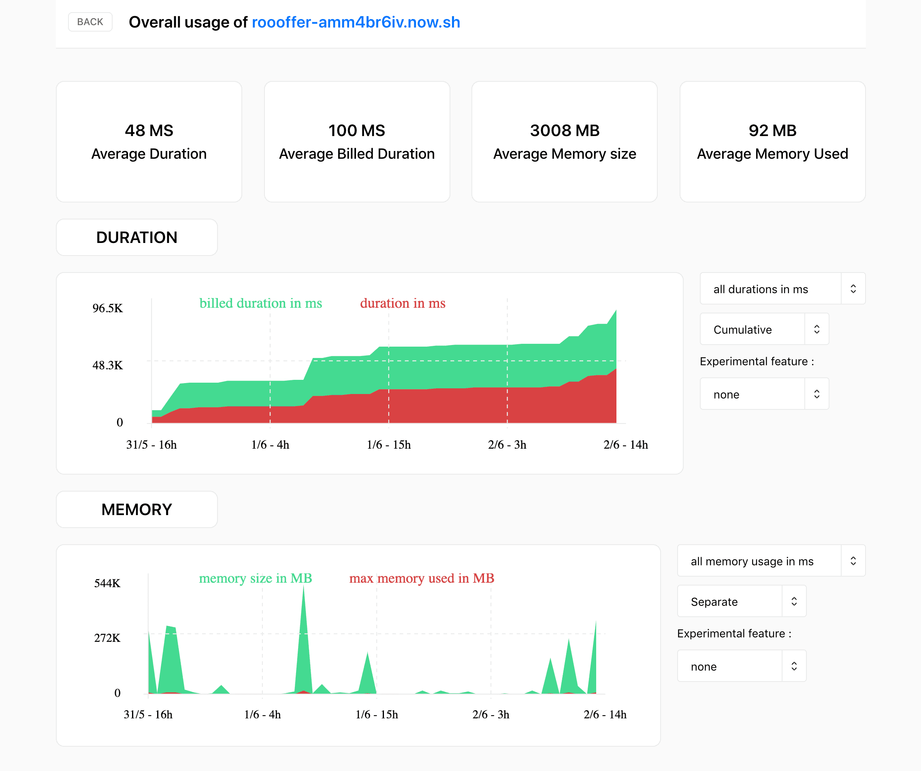Select the MEMORY section tab
Viewport: 921px width, 771px height.
[x=137, y=510]
